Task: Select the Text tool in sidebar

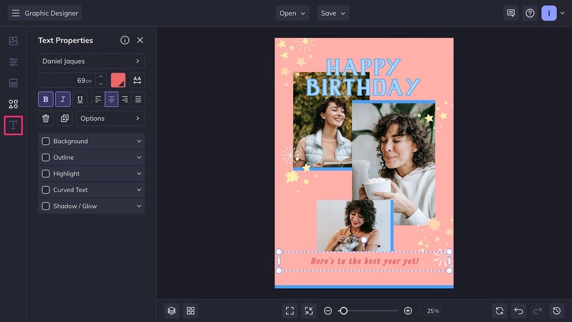Action: 13,125
